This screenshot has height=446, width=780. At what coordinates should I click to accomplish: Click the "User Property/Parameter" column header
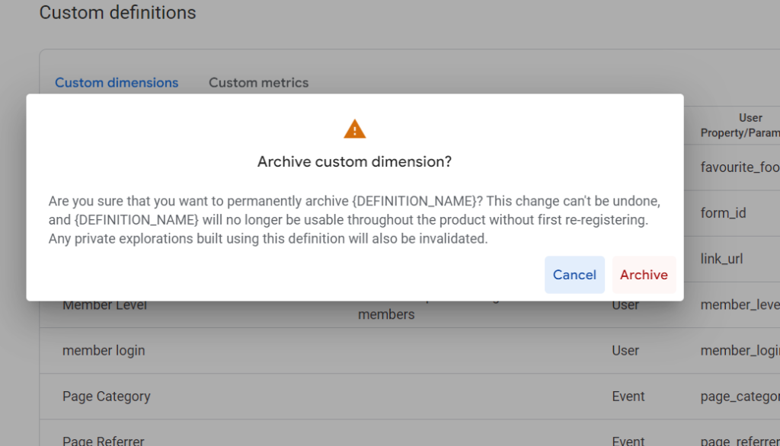point(740,126)
